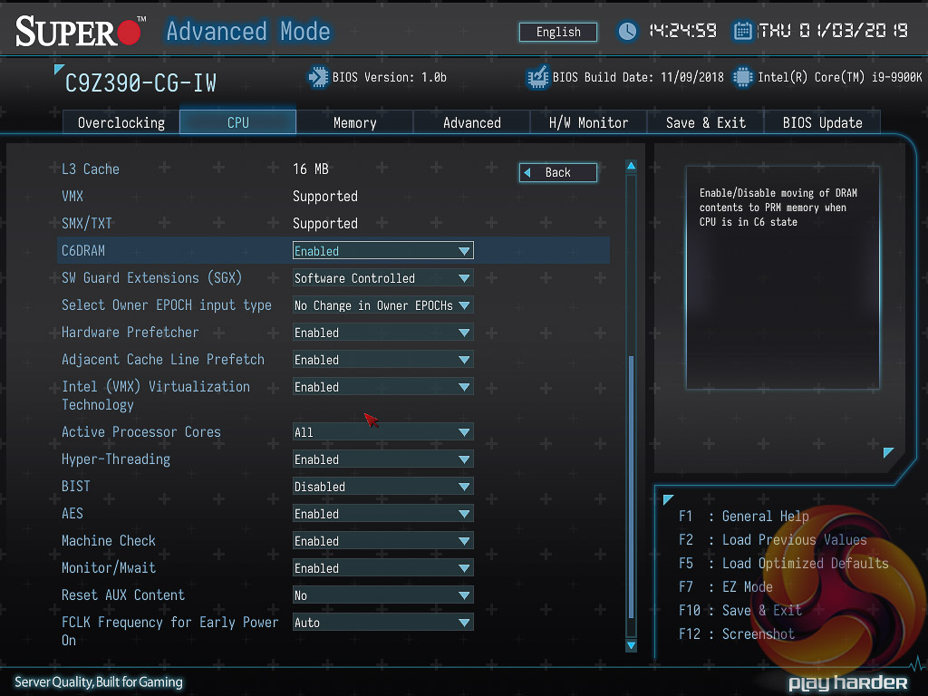The image size is (928, 696).
Task: Select the Hyper-Threading label
Action: [116, 459]
